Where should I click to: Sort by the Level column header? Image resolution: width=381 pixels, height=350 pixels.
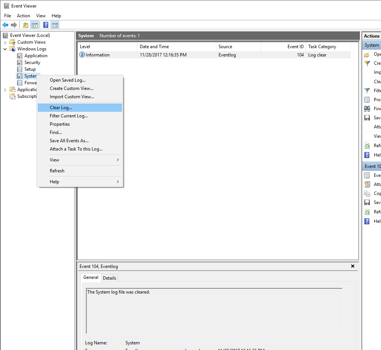pyautogui.click(x=108, y=47)
